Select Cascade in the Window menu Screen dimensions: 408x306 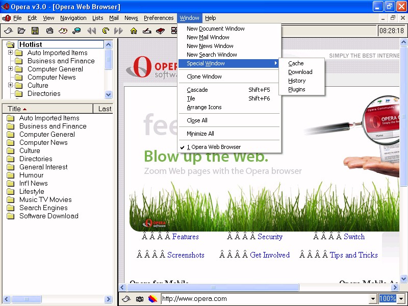229,90
